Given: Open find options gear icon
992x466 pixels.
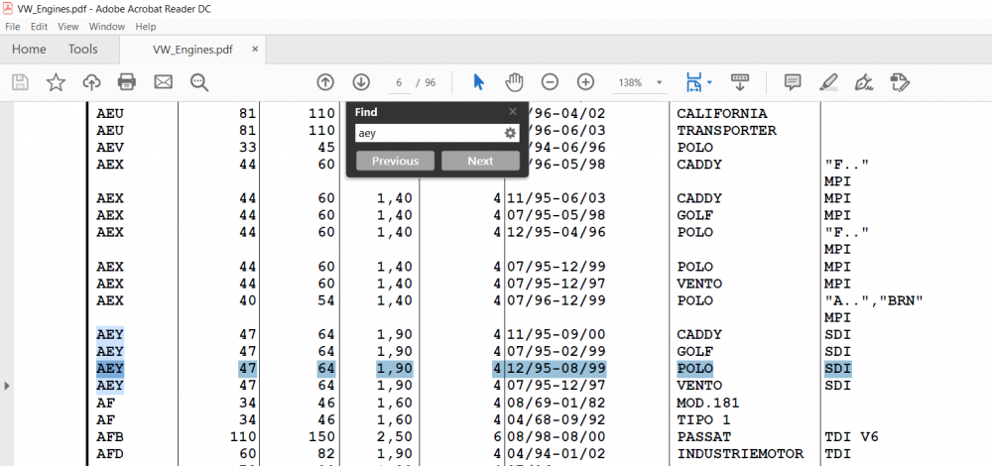Looking at the screenshot, I should pyautogui.click(x=510, y=133).
